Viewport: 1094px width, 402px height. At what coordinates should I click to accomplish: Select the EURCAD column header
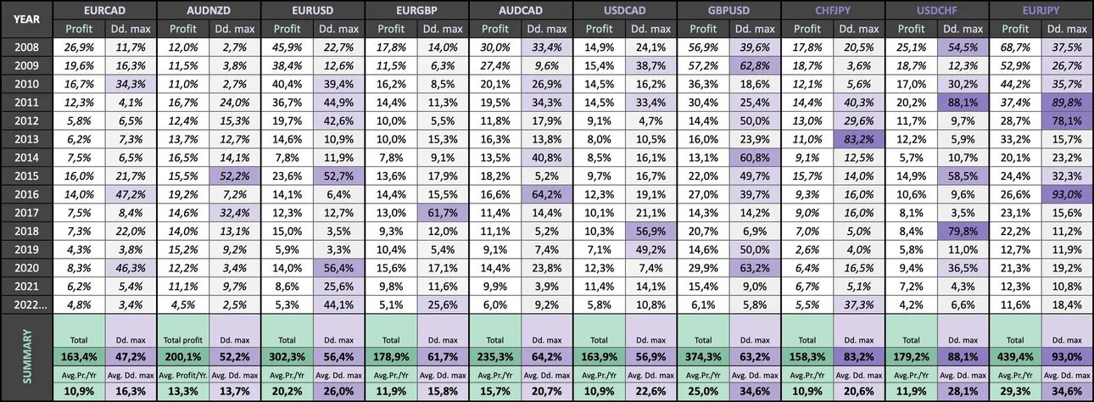pyautogui.click(x=105, y=10)
